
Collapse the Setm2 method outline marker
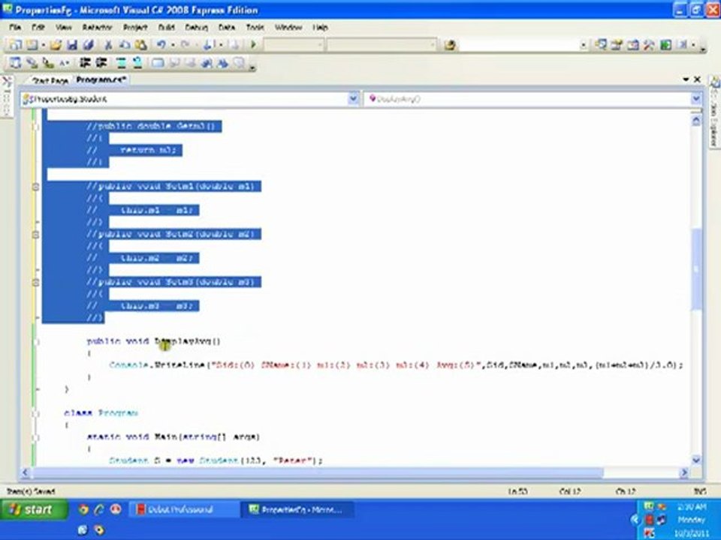pos(35,234)
